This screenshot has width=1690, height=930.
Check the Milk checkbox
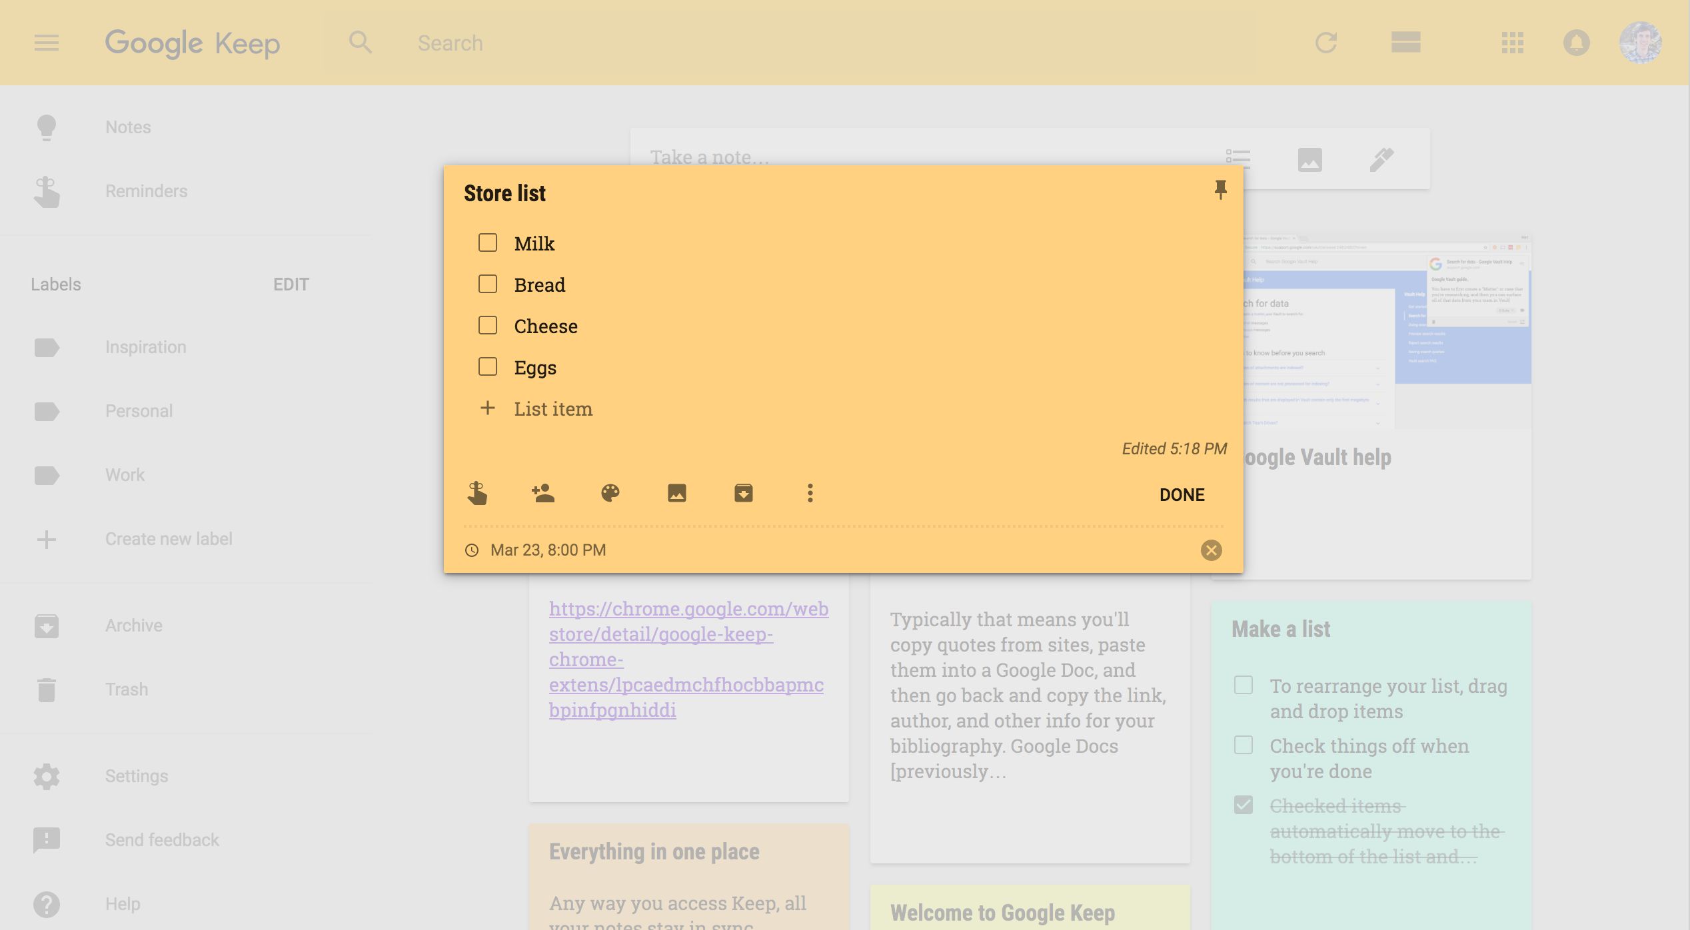(488, 243)
